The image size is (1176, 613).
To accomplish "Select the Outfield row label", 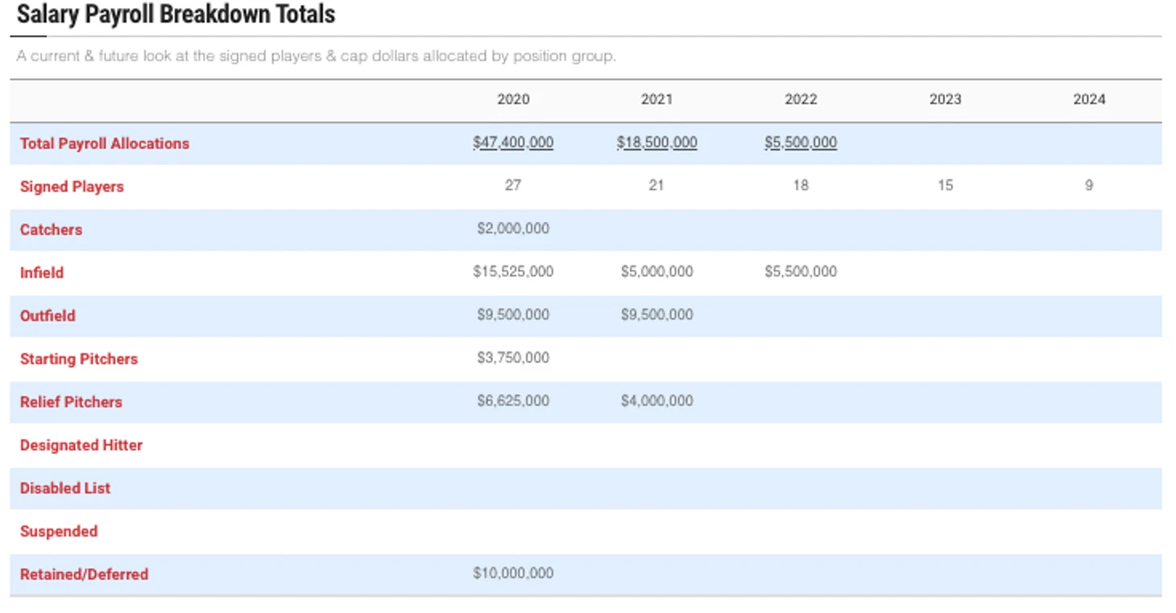I will [x=48, y=315].
